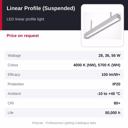The image size is (128, 128).
Task: Click the suspended linear light product image
Action: [102, 26]
